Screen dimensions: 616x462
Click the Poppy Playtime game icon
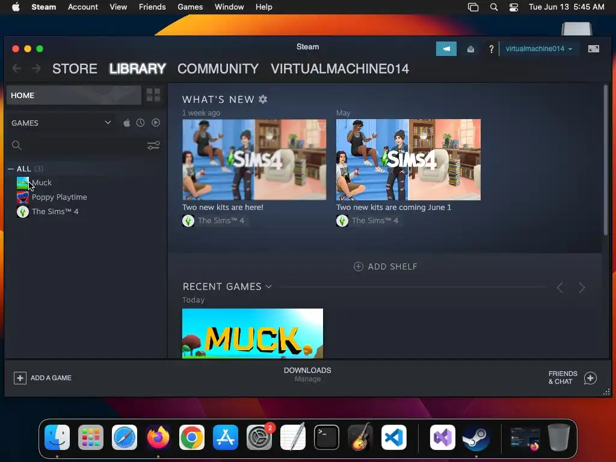[x=22, y=197]
